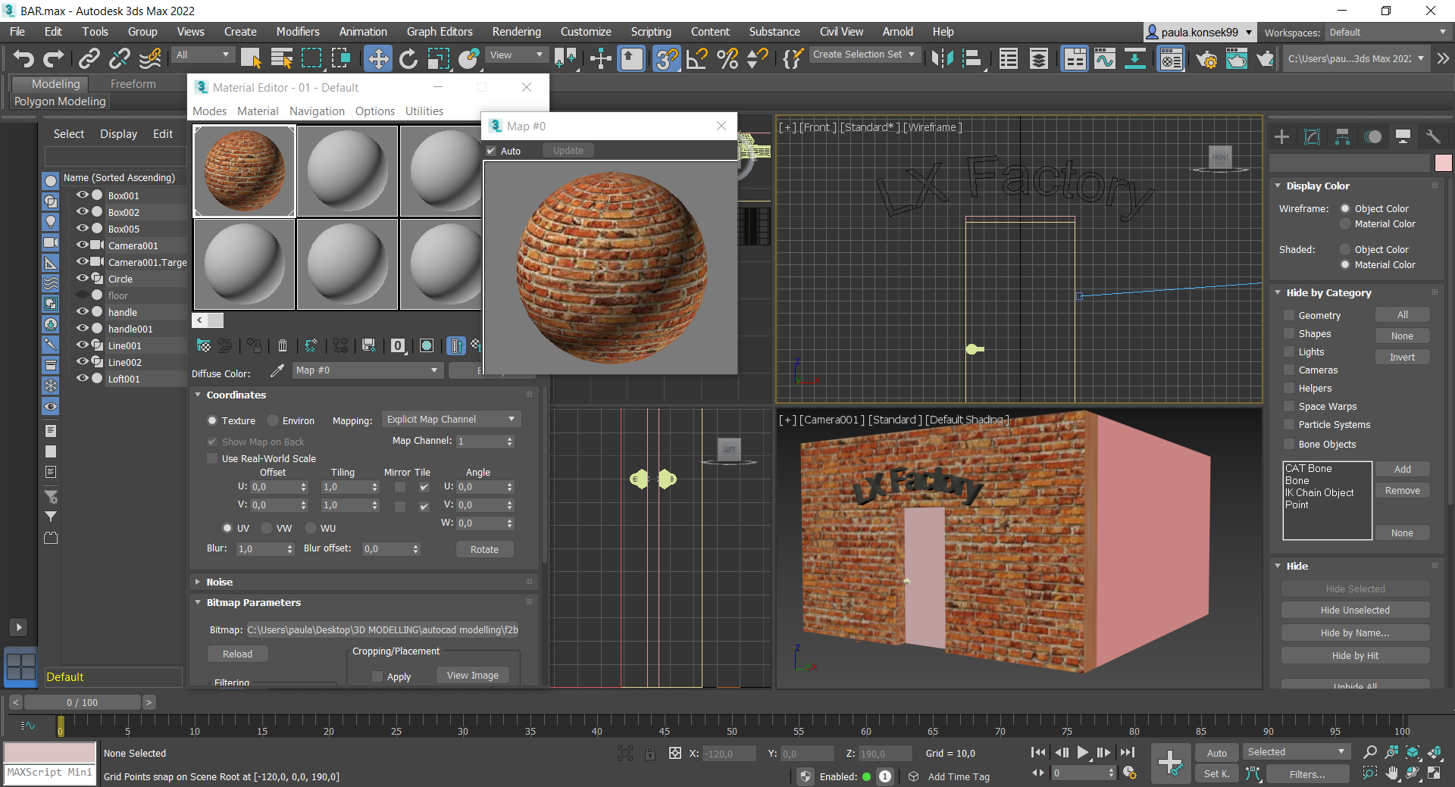1455x787 pixels.
Task: Open Material Editor Navigation menu
Action: click(317, 111)
